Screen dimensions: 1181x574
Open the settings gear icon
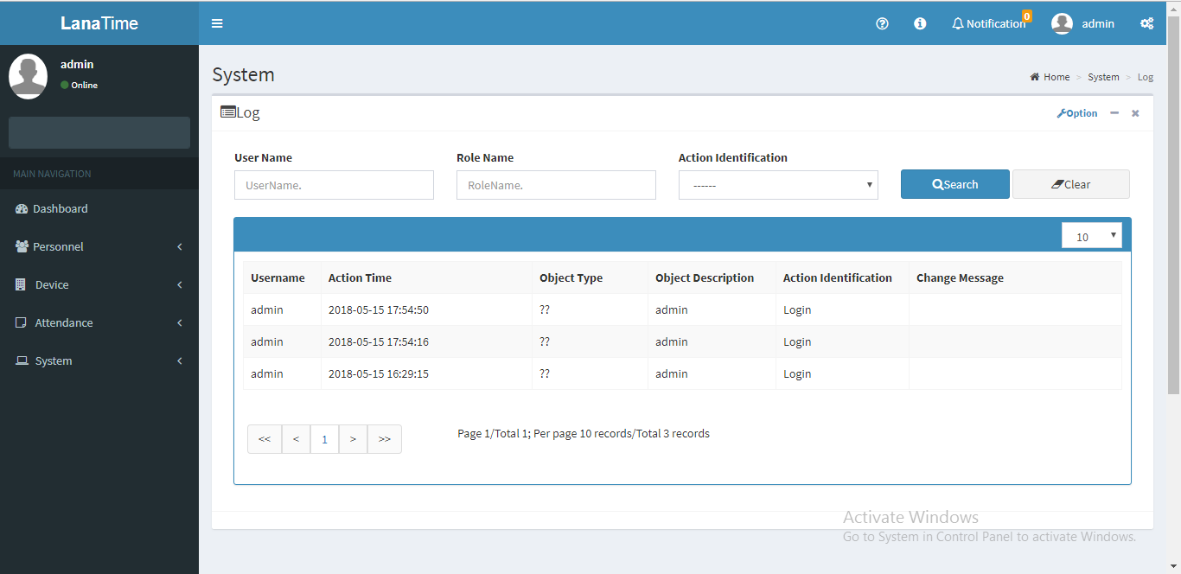tap(1146, 23)
